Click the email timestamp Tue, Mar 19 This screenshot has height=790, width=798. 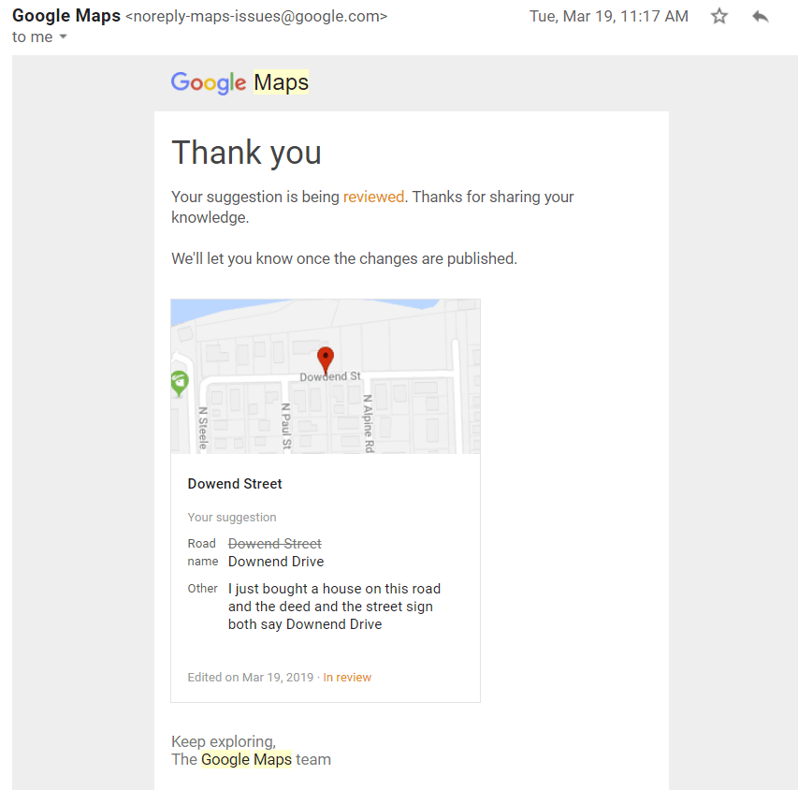(608, 16)
